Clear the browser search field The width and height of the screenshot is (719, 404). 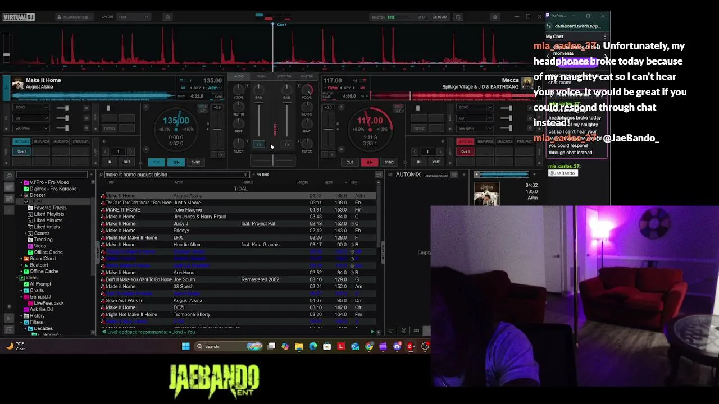(x=245, y=175)
